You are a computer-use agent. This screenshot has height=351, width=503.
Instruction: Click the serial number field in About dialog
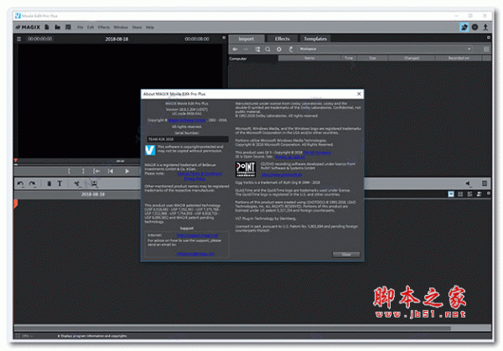coord(188,139)
